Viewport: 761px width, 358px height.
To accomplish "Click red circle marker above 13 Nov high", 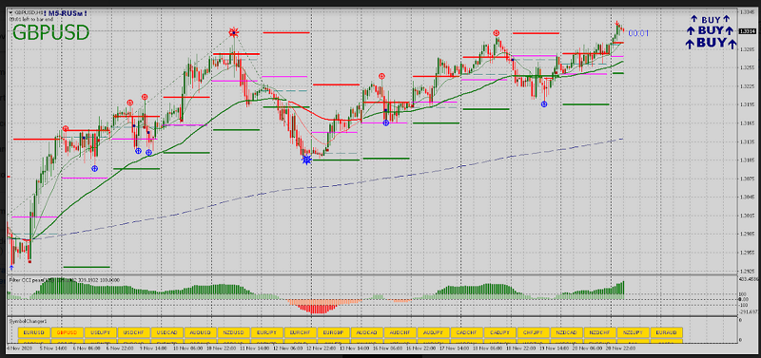I will coord(382,76).
